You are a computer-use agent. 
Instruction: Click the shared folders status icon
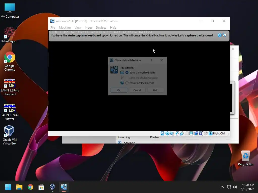coord(187,133)
